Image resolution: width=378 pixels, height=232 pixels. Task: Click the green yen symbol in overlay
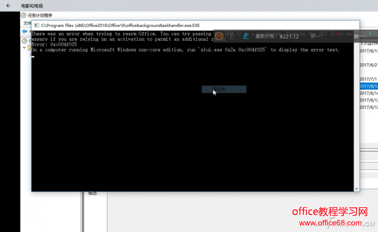(x=370, y=34)
